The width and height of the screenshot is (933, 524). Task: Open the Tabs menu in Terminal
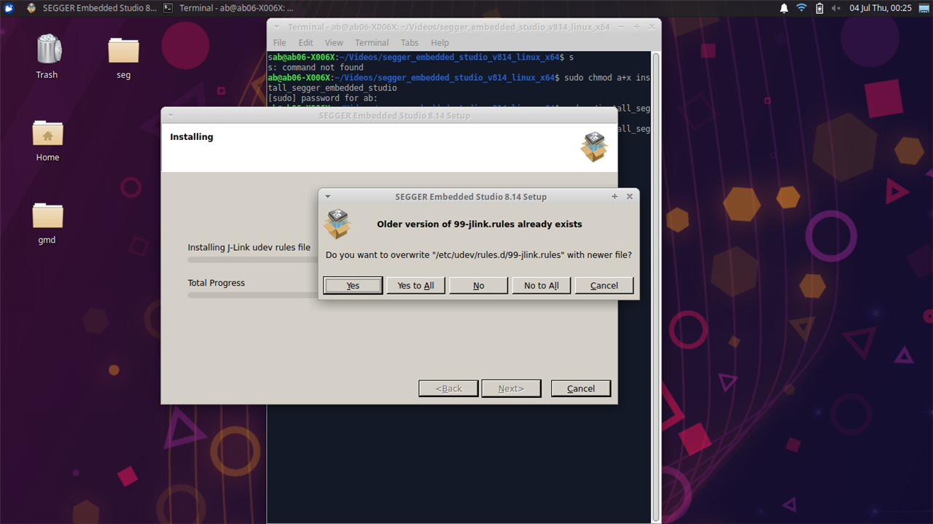point(410,43)
